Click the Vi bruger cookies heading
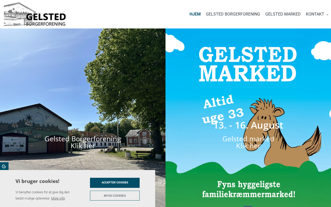 click(x=37, y=181)
